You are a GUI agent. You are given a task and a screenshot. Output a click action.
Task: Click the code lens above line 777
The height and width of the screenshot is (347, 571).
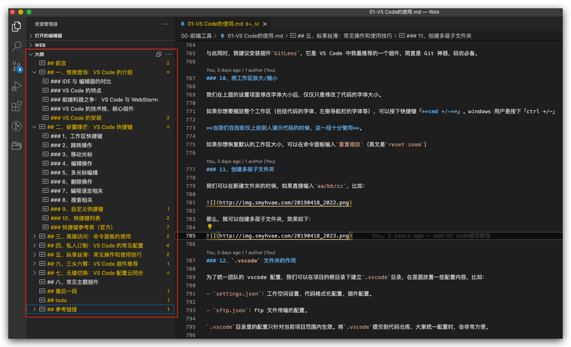[241, 161]
